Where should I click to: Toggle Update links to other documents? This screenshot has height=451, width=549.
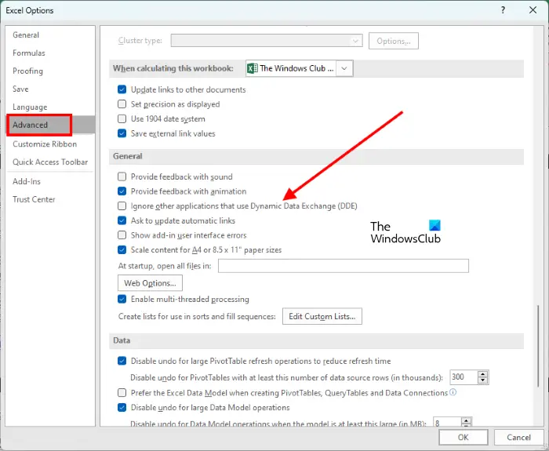click(122, 89)
